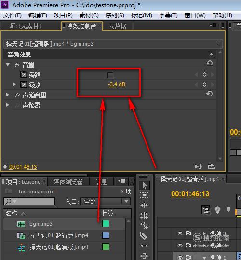Image resolution: width=241 pixels, height=260 pixels.
Task: Hide the 视频 3 track output
Action: click(x=180, y=233)
